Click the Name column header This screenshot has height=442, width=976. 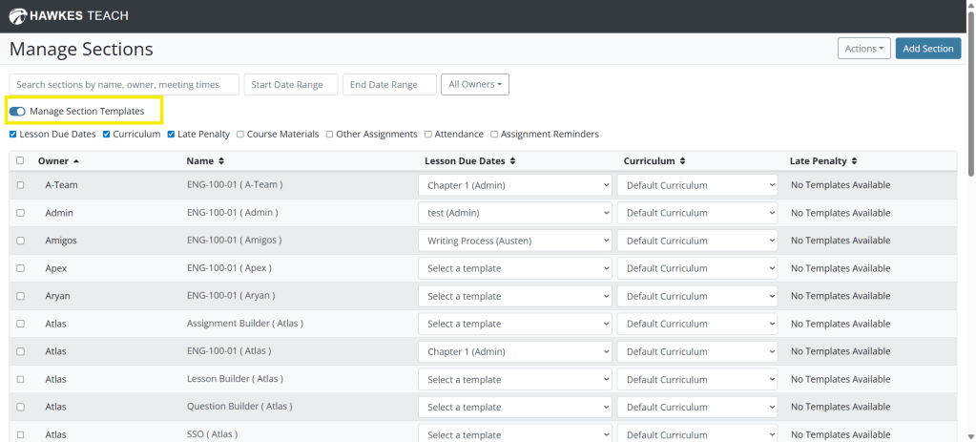(x=200, y=161)
